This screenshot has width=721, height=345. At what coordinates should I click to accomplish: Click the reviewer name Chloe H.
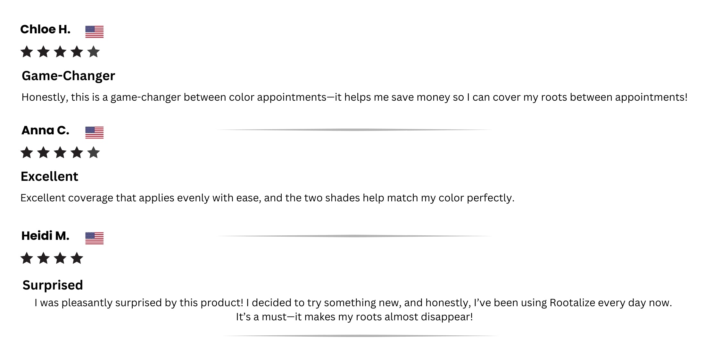(x=45, y=29)
